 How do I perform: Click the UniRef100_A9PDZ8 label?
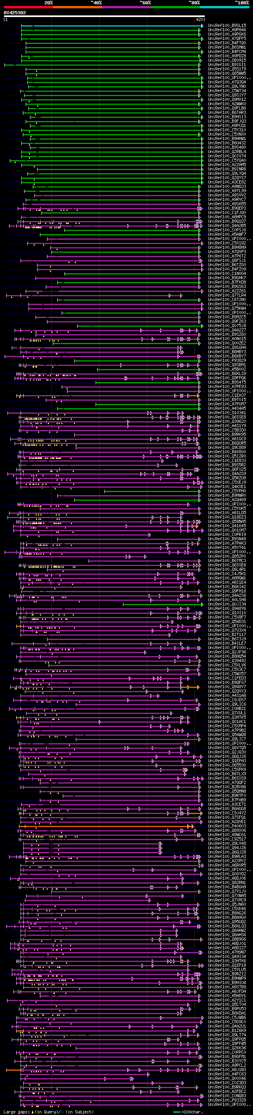tap(227, 56)
